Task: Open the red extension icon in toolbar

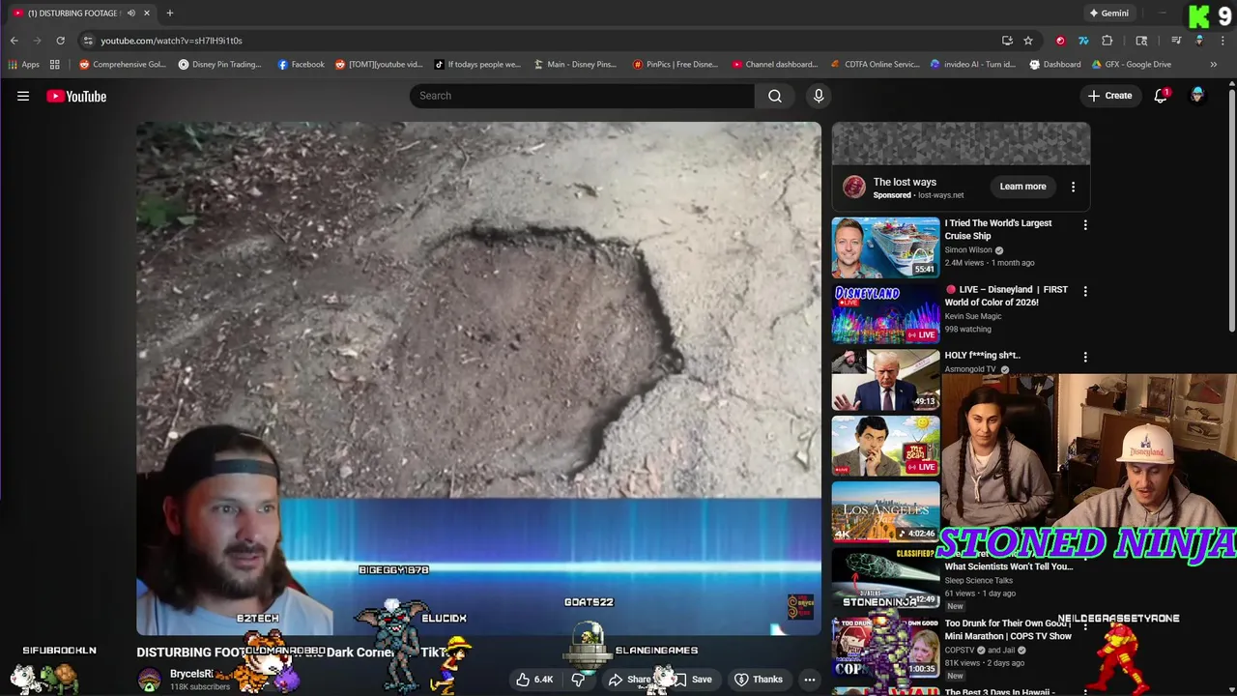Action: point(1060,41)
